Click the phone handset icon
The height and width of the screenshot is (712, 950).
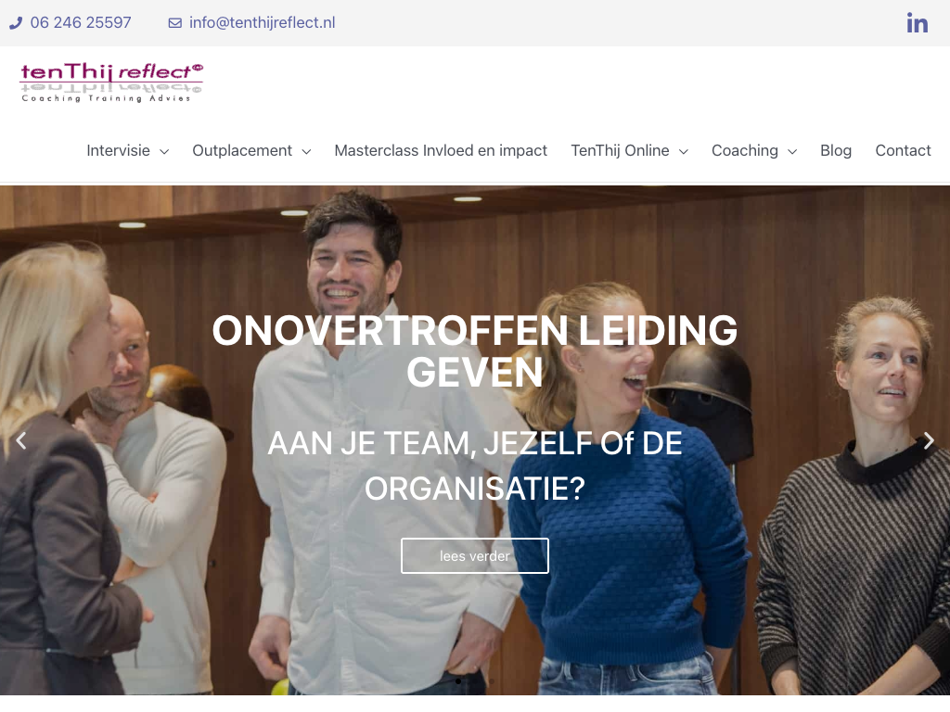tap(16, 23)
